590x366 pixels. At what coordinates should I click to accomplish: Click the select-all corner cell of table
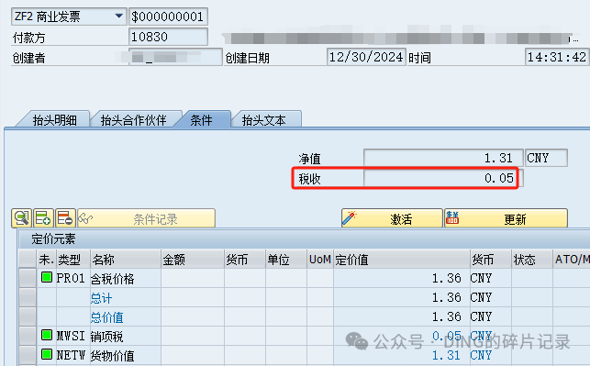(28, 259)
